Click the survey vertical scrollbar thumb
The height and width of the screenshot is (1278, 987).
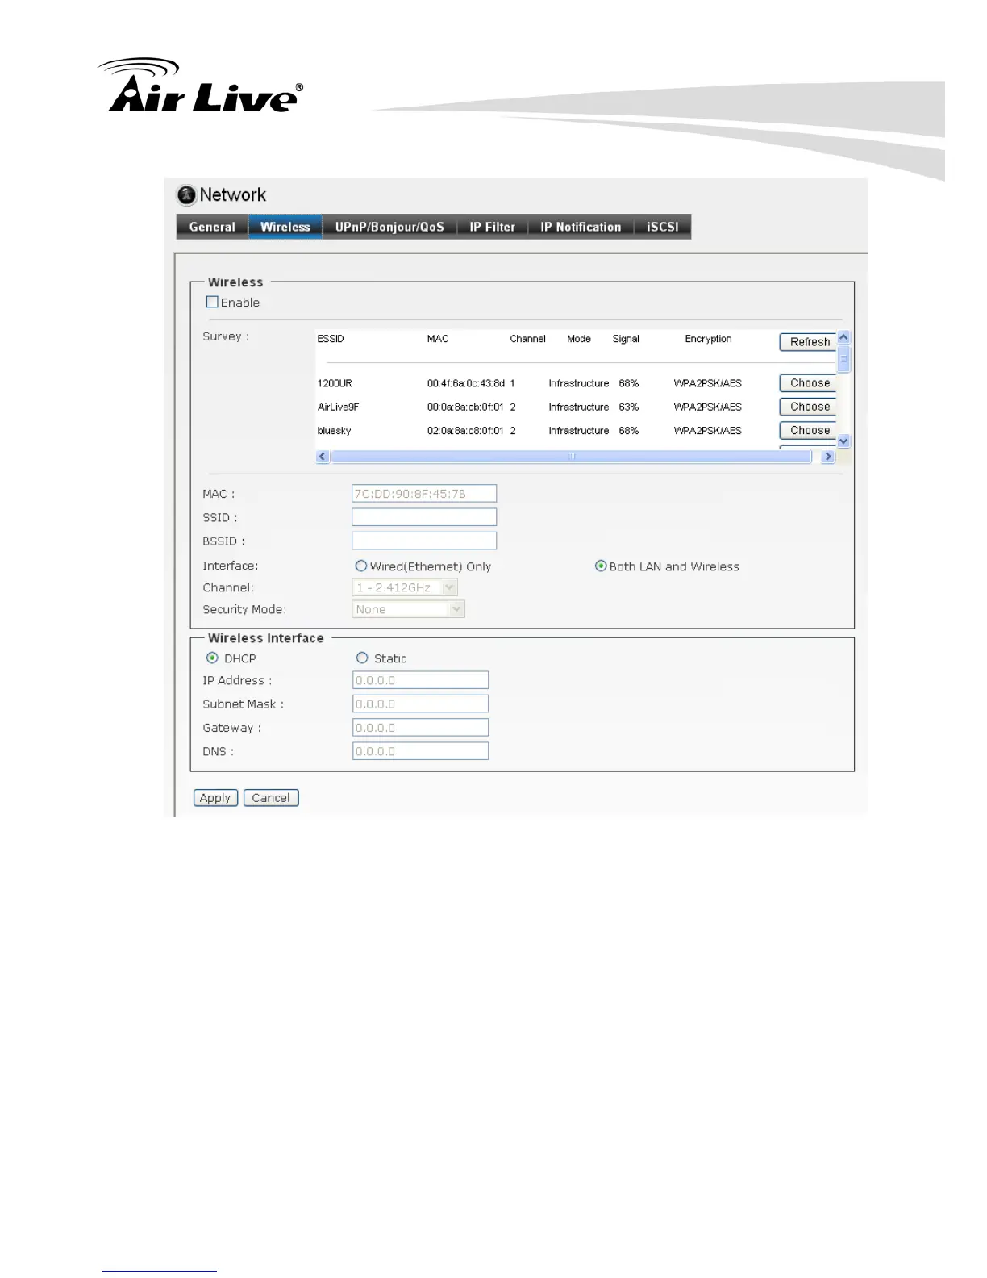click(843, 359)
